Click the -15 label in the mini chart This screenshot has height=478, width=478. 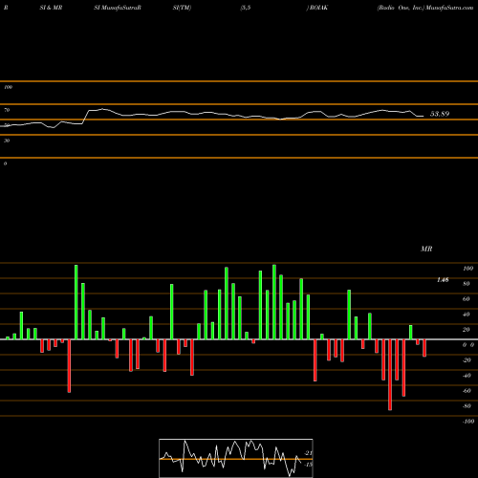[x=308, y=465]
